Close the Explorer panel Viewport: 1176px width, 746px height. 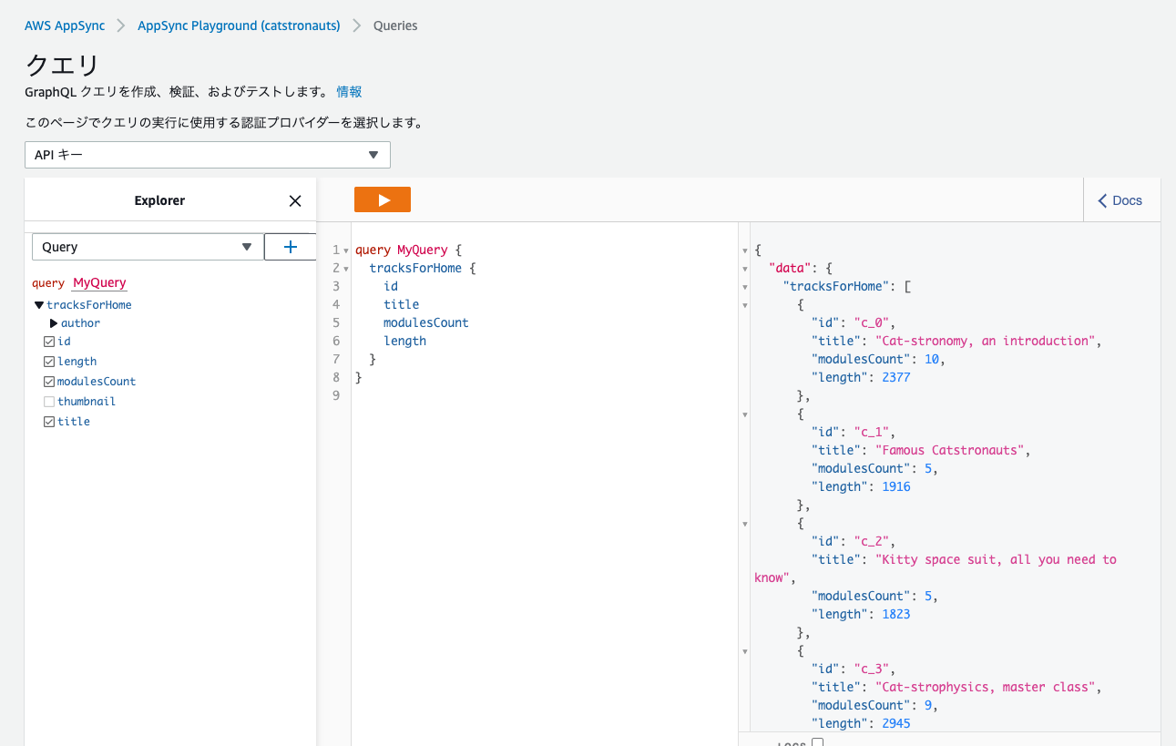pos(294,201)
